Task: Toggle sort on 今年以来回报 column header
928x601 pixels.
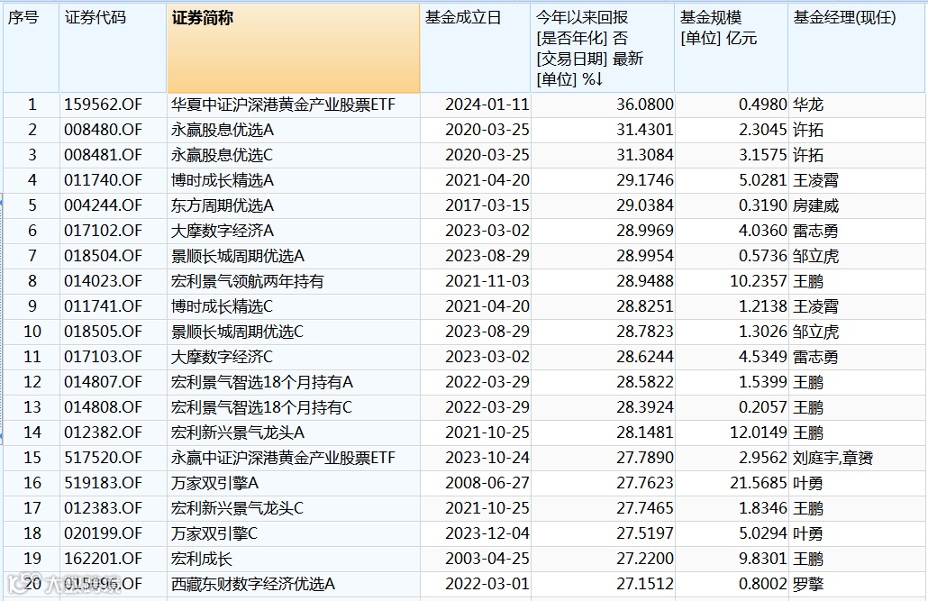Action: pos(603,48)
